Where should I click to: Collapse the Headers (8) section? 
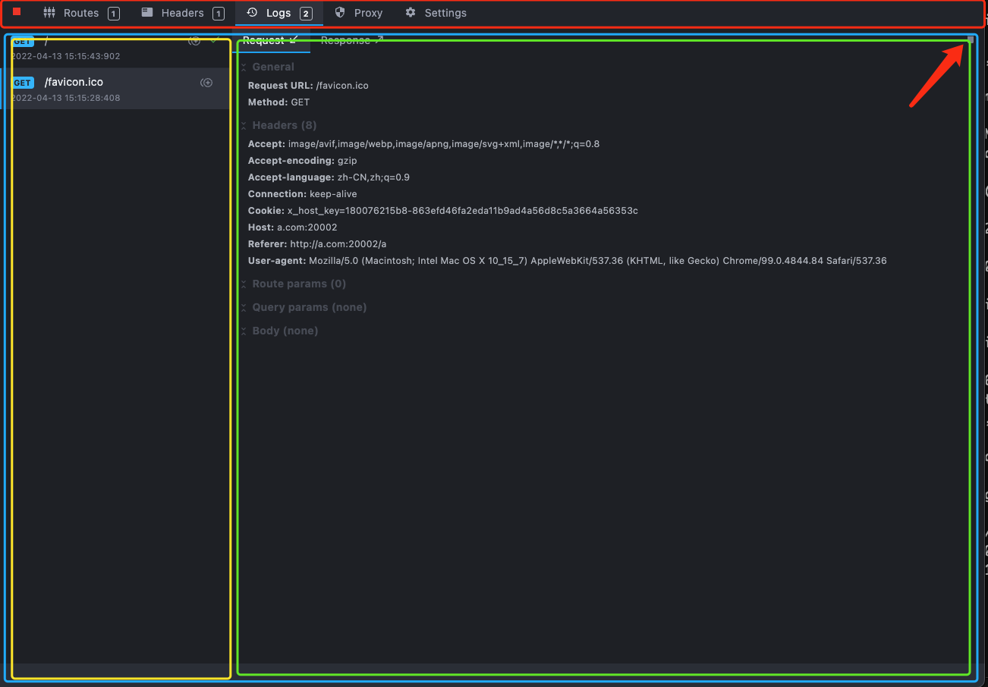pos(279,125)
